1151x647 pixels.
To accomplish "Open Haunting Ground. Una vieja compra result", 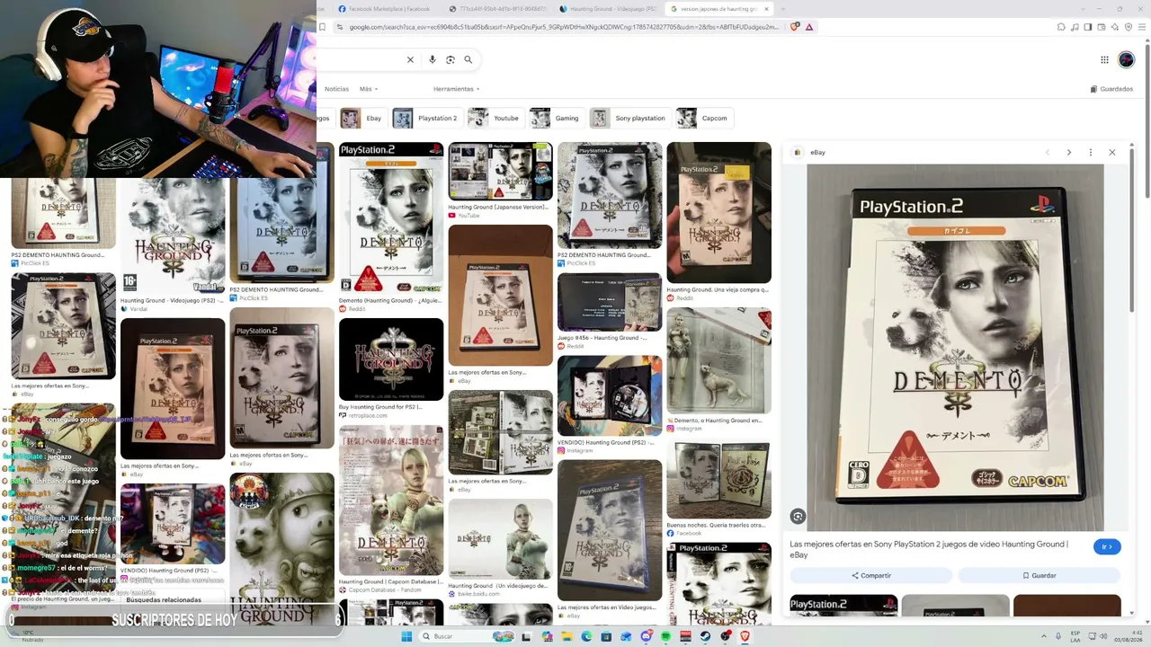I will pos(718,212).
